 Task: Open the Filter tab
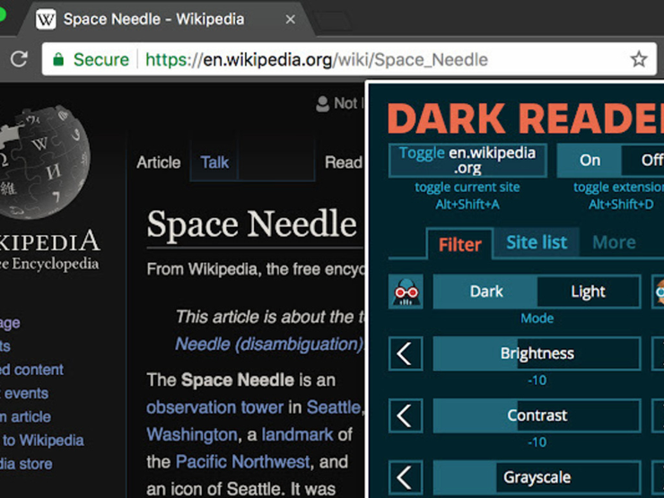460,244
